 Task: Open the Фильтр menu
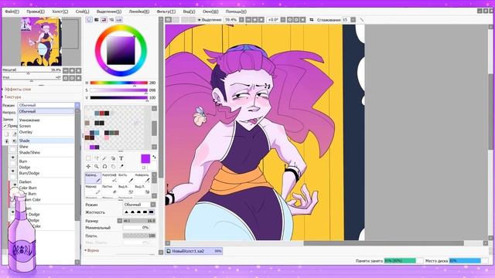coord(166,12)
